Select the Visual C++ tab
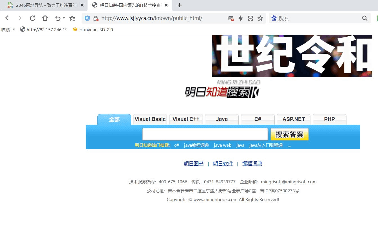This screenshot has height=232, width=378. point(186,119)
